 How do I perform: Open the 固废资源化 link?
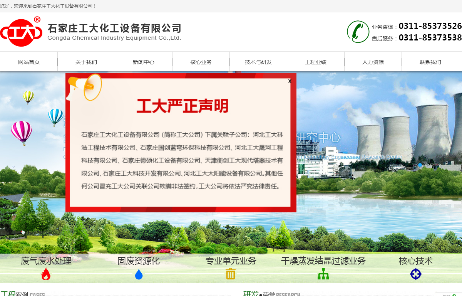tap(139, 261)
